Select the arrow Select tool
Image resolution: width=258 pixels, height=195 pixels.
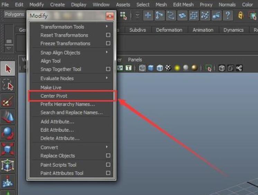click(x=8, y=69)
